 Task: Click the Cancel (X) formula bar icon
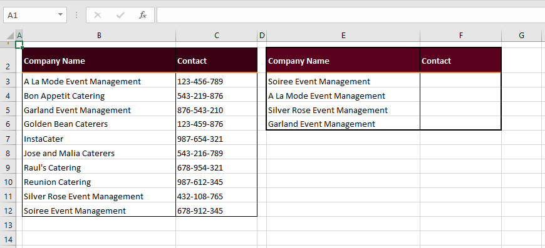click(x=98, y=15)
